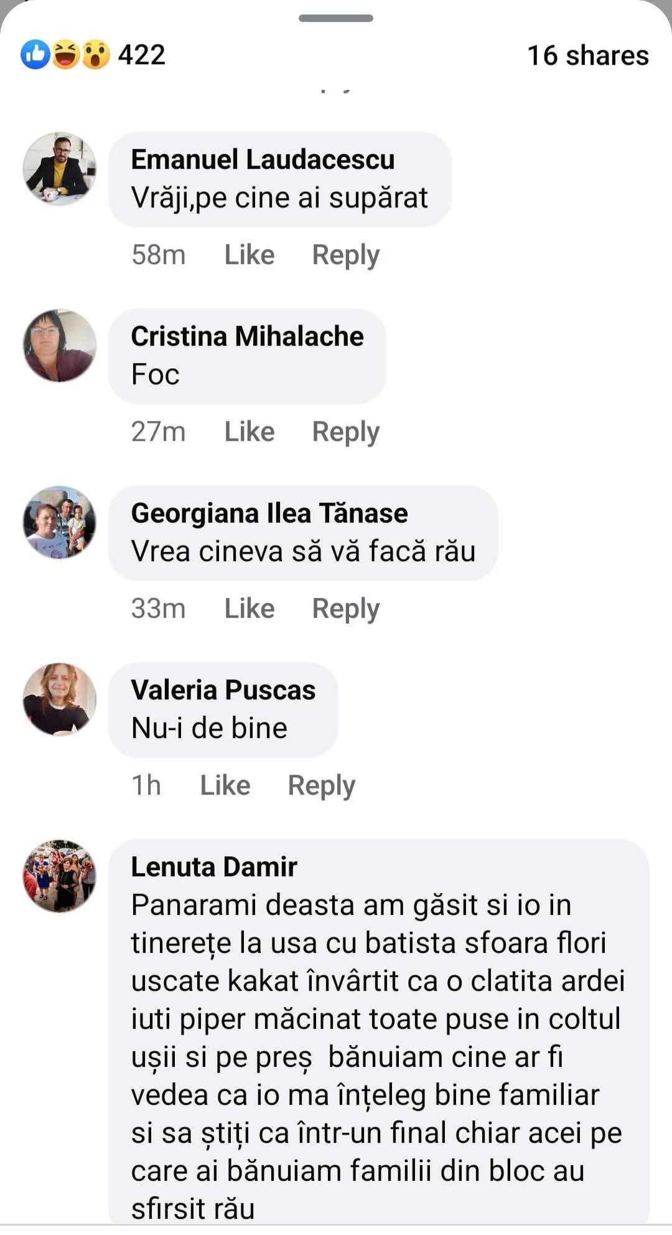This screenshot has width=672, height=1235.
Task: Open Emanuel Laudacescu's profile picture
Action: pyautogui.click(x=60, y=168)
